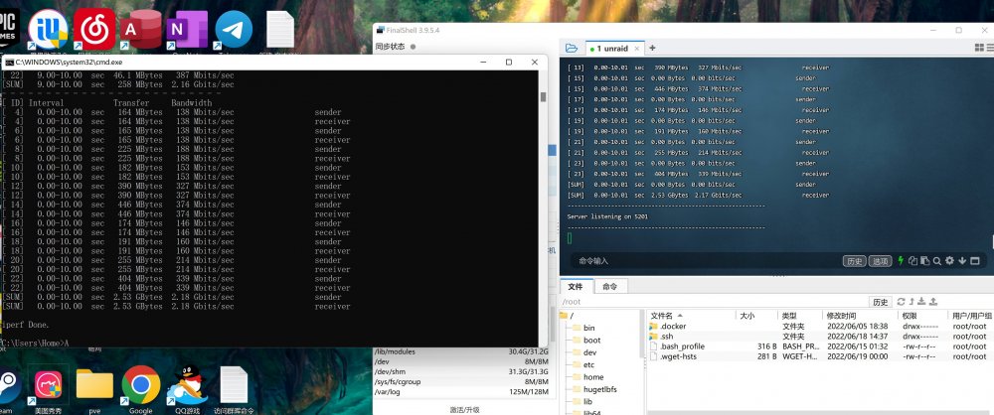Click the 选项 button in command bar

click(880, 261)
